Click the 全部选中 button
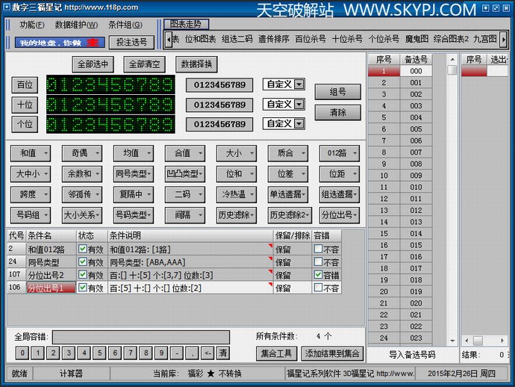Viewport: 515px width, 387px height. [x=96, y=64]
